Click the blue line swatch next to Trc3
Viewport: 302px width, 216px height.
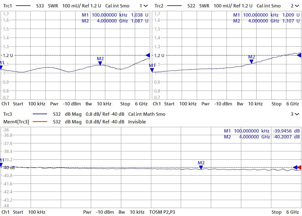pyautogui.click(x=40, y=114)
